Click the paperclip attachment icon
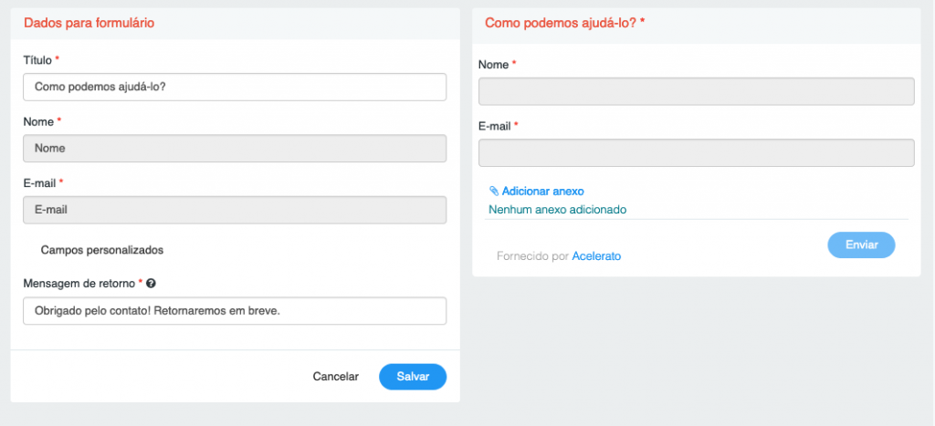 [494, 192]
